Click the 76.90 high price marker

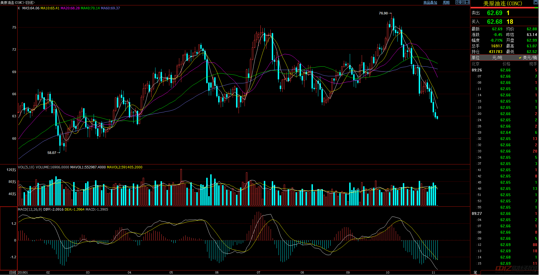(383, 13)
